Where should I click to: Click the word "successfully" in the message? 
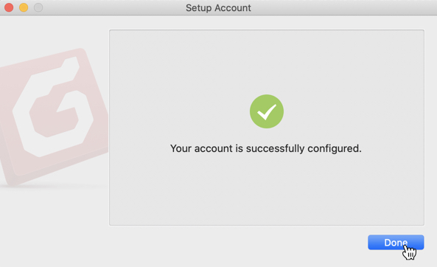(275, 149)
